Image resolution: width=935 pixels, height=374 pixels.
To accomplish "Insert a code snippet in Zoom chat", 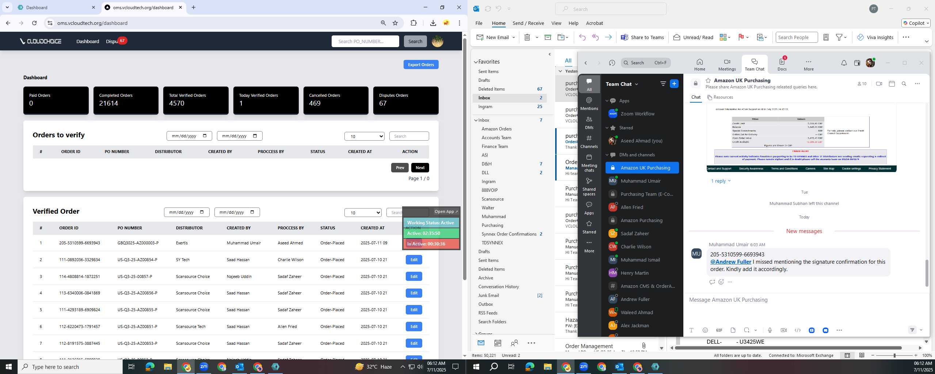I will (797, 330).
